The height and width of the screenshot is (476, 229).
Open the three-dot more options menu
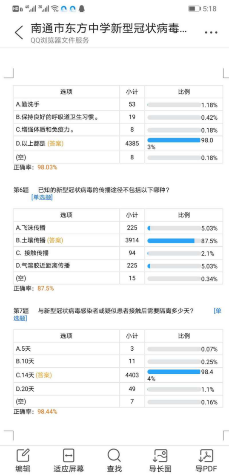[212, 33]
